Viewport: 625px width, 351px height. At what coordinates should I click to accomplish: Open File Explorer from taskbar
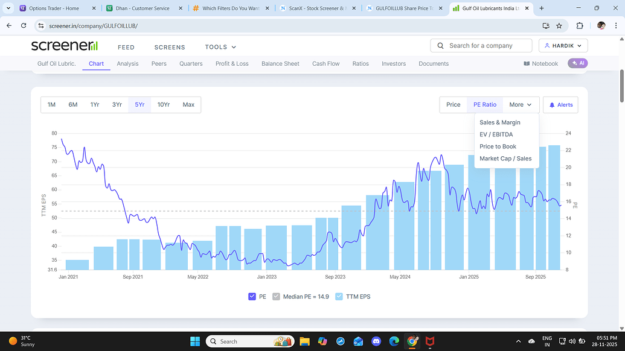[x=304, y=341]
